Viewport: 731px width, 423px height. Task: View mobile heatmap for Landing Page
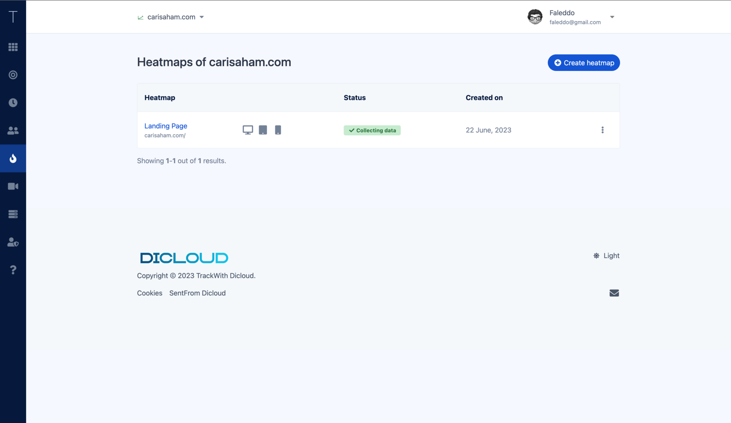[278, 130]
